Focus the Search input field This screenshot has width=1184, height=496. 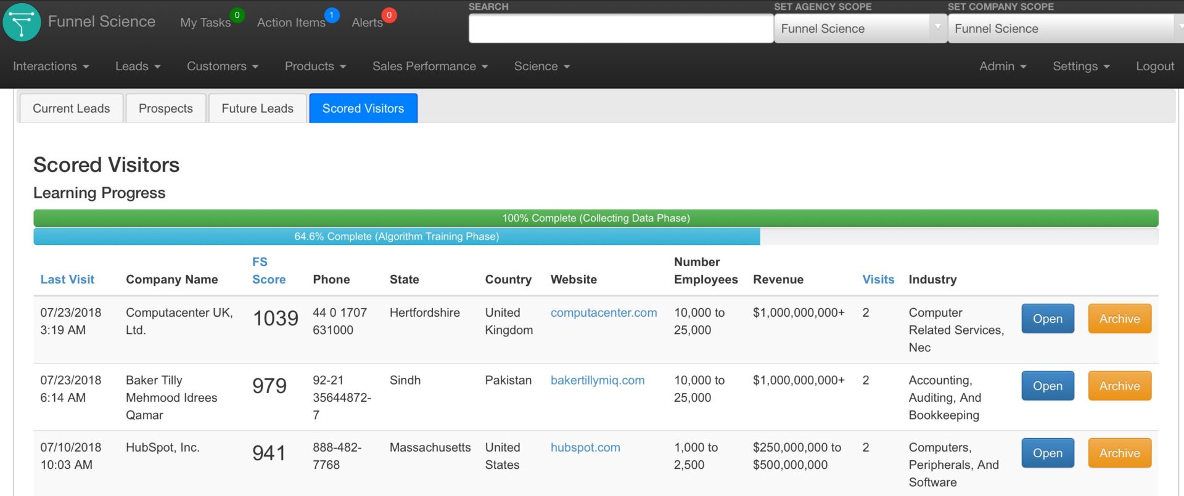(620, 28)
